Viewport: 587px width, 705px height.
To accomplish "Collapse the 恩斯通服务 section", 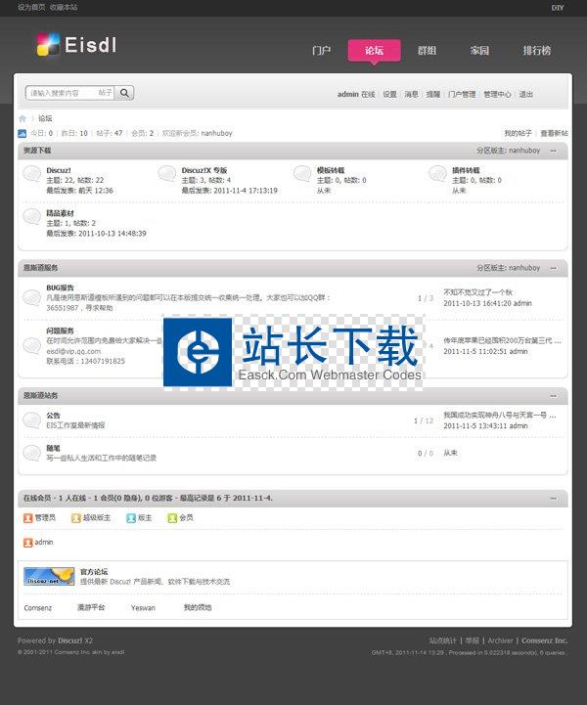I will coord(554,268).
